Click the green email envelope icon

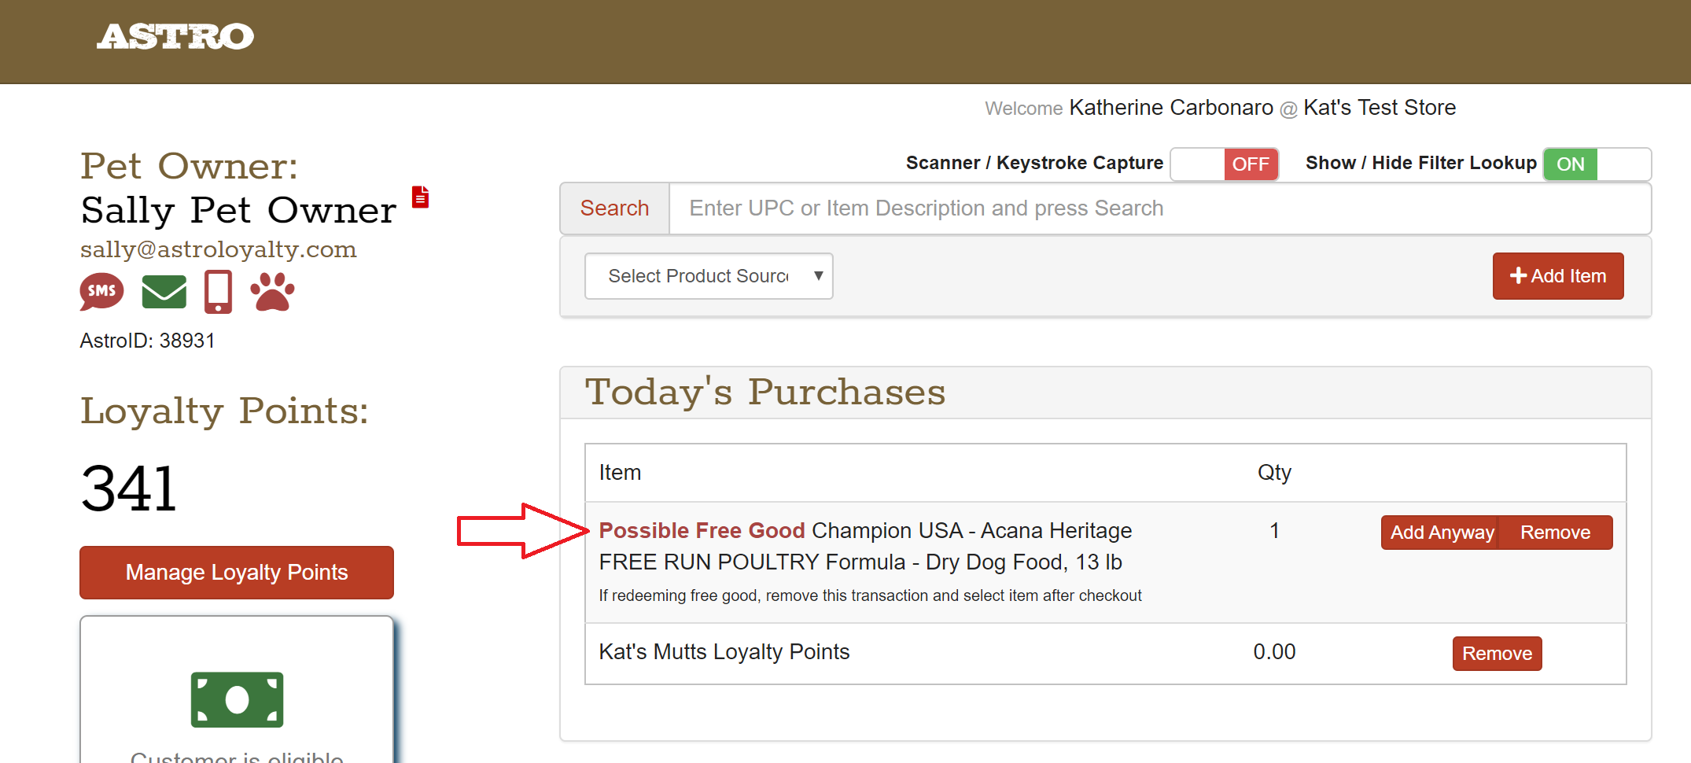pyautogui.click(x=164, y=292)
